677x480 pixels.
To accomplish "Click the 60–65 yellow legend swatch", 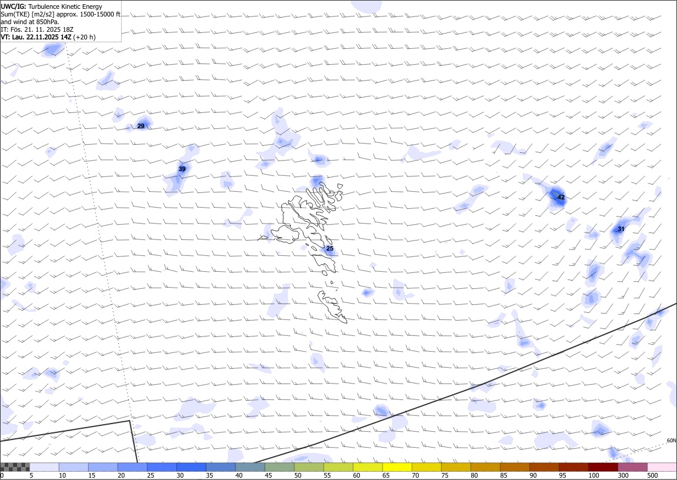I will [x=367, y=467].
